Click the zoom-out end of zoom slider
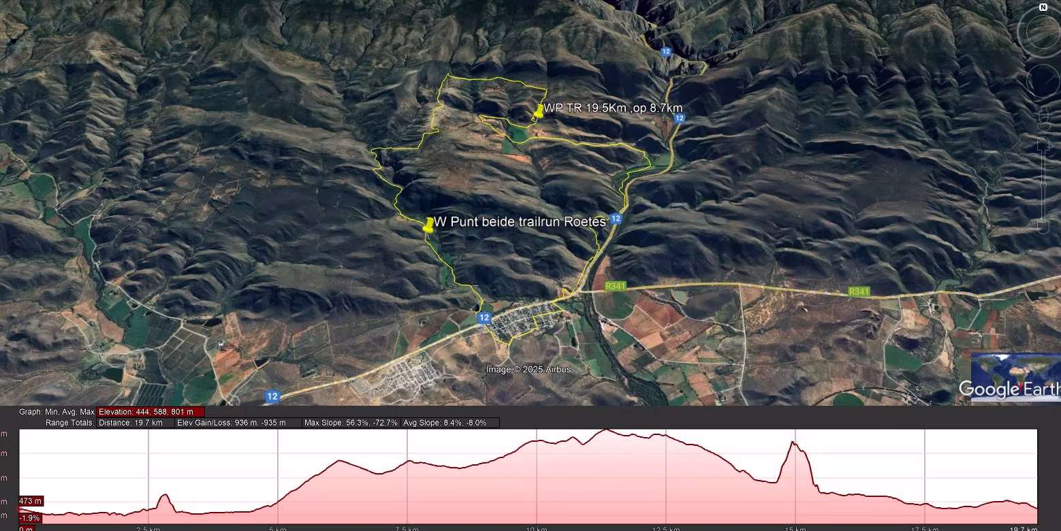The width and height of the screenshot is (1061, 531). point(1042,227)
